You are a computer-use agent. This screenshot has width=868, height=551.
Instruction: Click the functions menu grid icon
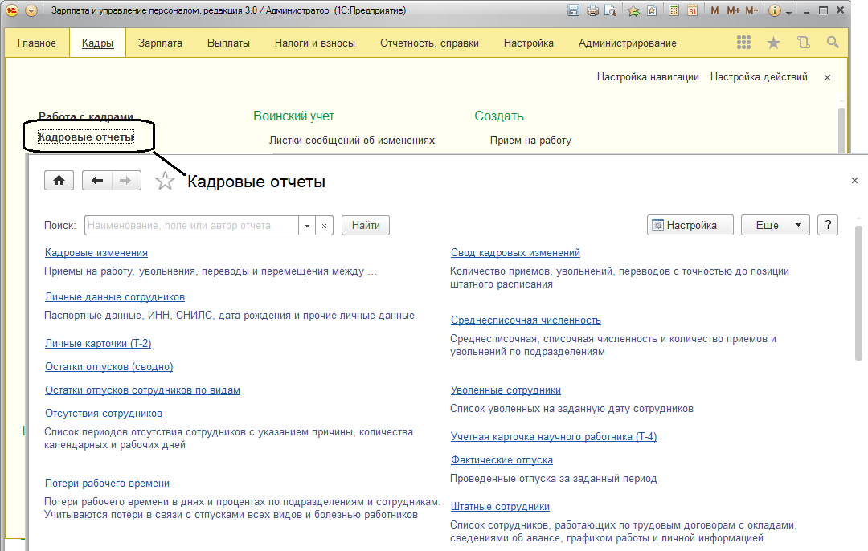point(744,43)
